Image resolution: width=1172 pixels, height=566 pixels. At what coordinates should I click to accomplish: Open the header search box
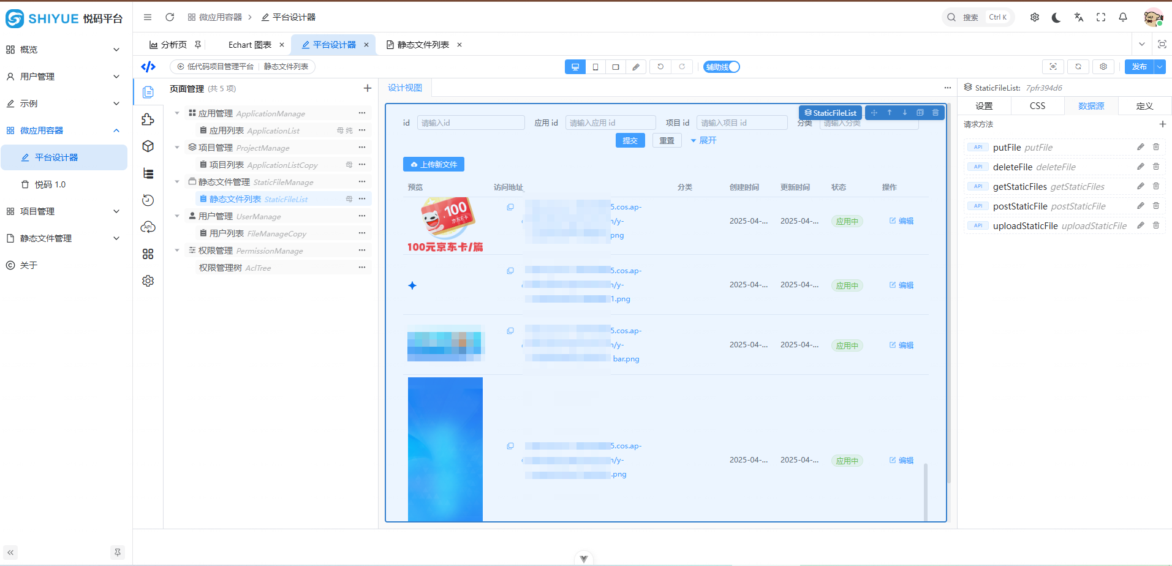(978, 17)
